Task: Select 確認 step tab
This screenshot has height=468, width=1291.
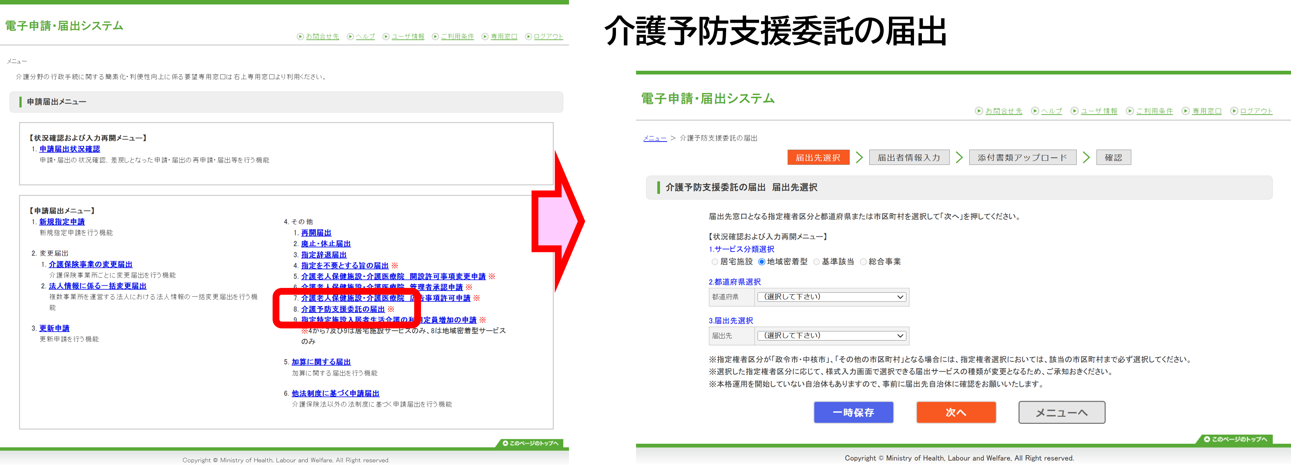Action: [1113, 158]
